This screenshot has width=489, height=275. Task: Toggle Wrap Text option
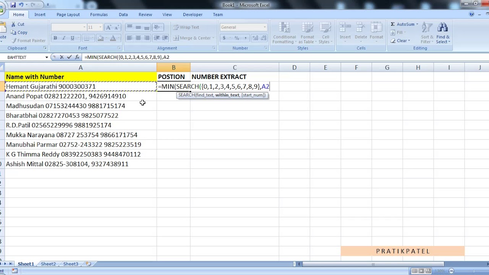pos(186,27)
